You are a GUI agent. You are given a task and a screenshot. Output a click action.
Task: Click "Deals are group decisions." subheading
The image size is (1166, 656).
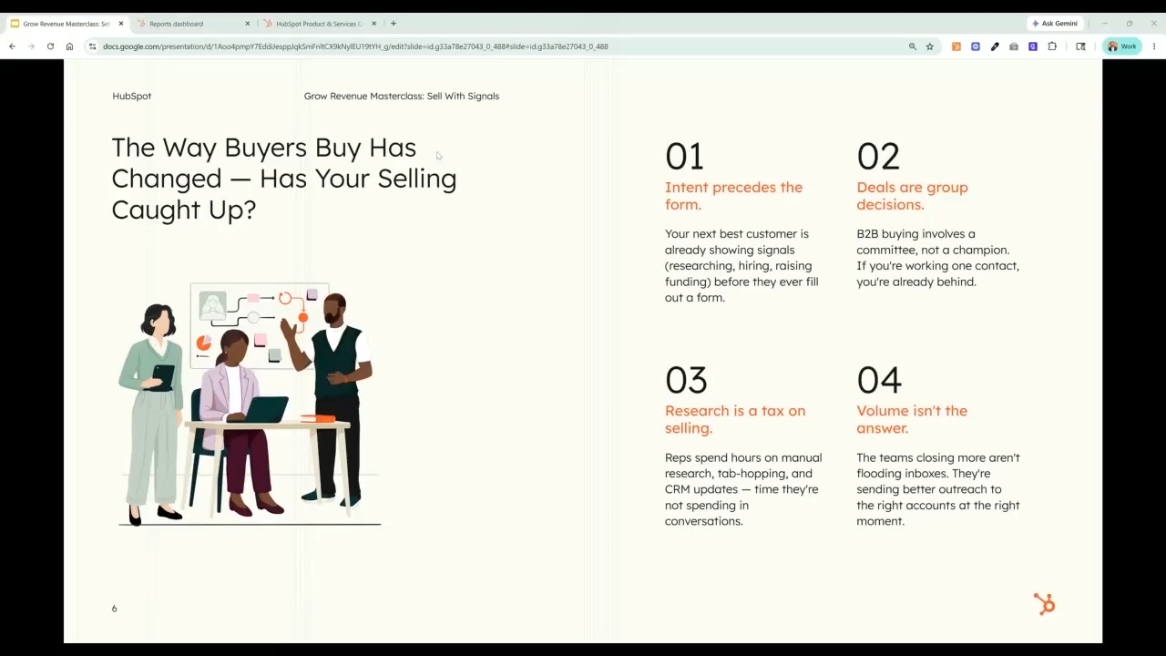[912, 196]
